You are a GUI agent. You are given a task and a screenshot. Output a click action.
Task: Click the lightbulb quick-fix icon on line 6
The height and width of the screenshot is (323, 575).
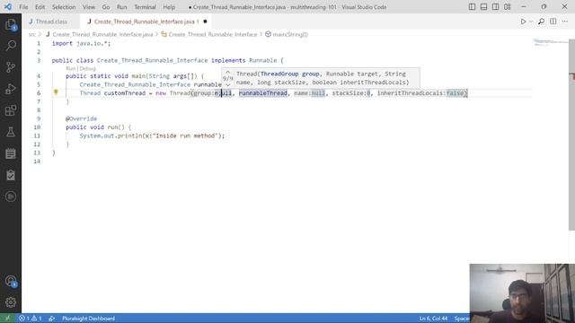point(56,92)
